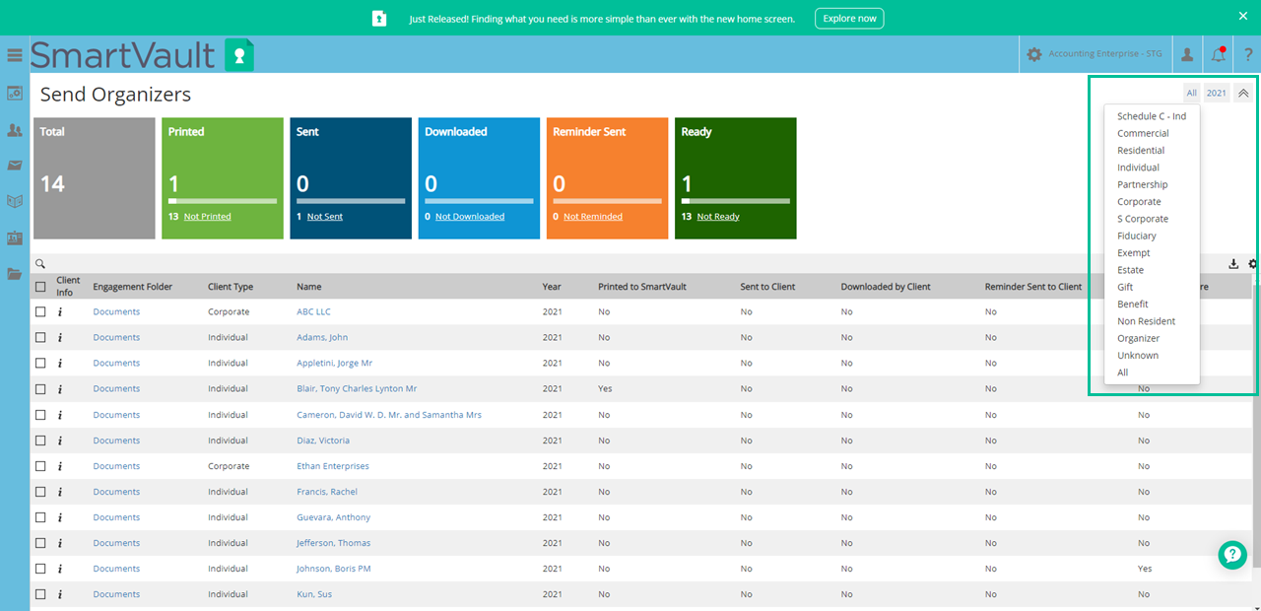
Task: Open help using the question mark icon
Action: click(x=1247, y=53)
